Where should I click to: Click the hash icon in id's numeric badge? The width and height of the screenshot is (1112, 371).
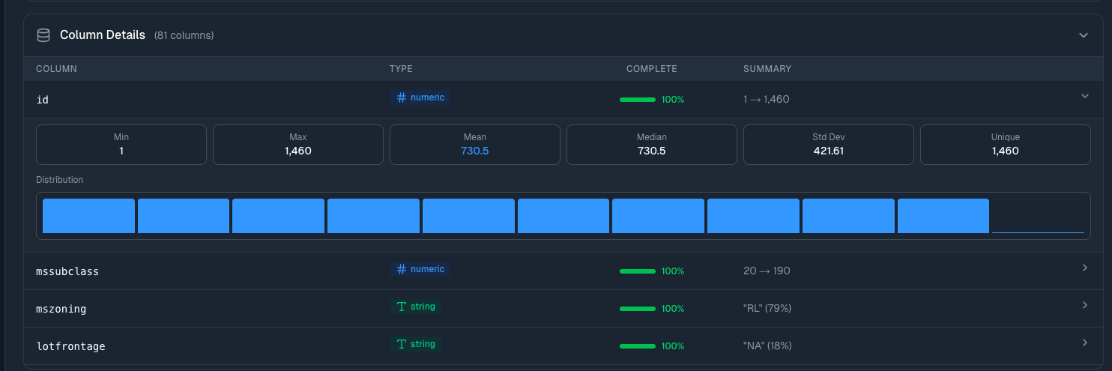tap(402, 97)
